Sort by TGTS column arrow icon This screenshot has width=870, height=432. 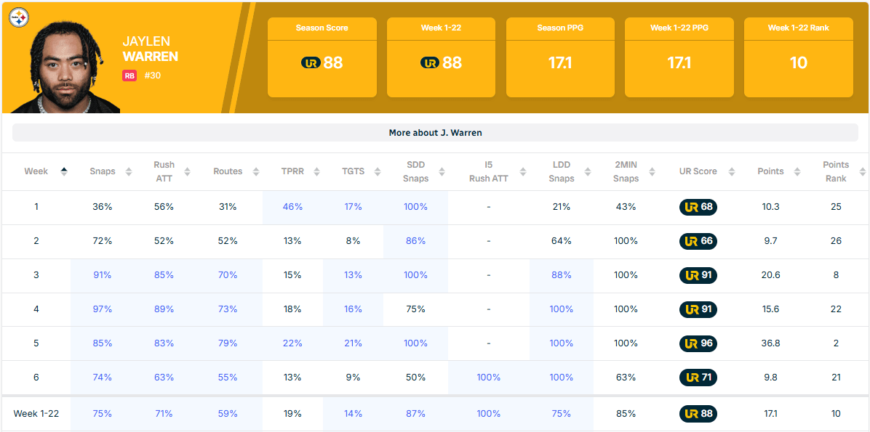[x=377, y=171]
